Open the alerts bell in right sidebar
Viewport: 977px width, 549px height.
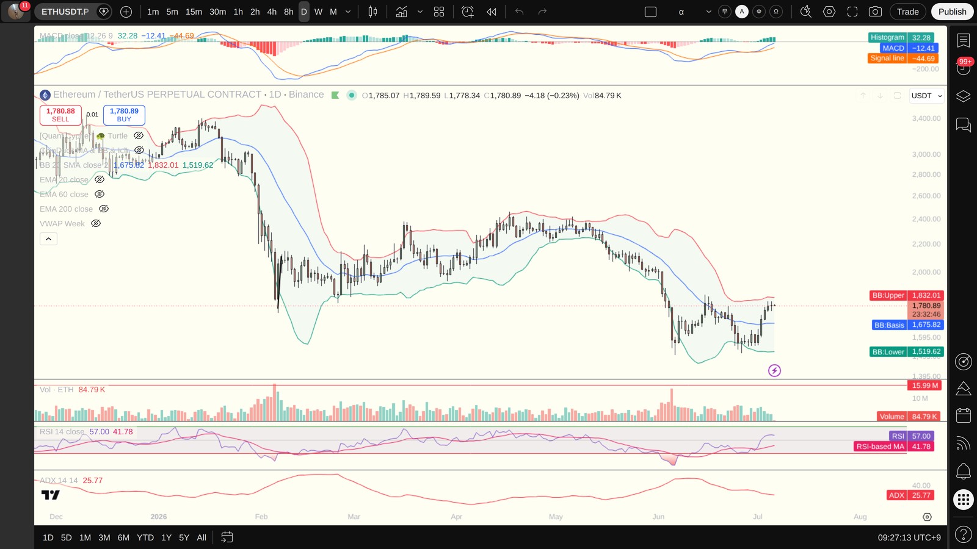[x=963, y=471]
